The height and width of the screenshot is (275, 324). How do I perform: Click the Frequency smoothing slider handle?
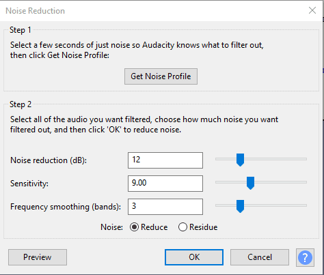pos(240,206)
